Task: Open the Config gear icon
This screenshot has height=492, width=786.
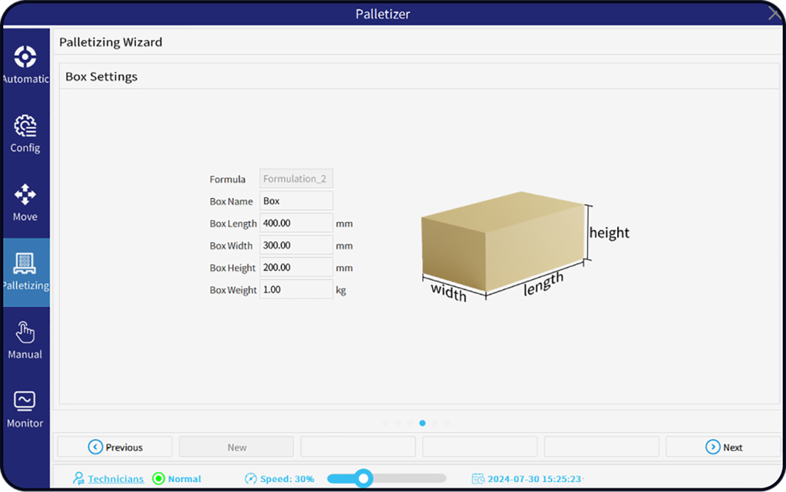Action: click(25, 127)
